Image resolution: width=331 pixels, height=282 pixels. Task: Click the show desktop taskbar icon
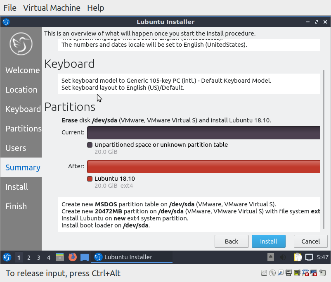[85, 257]
